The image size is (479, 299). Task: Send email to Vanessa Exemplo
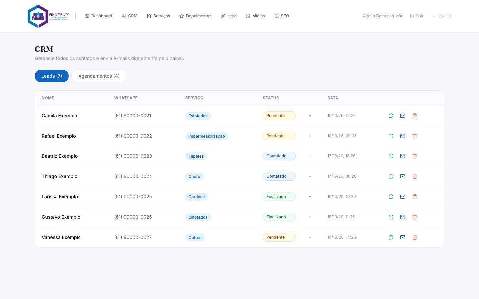click(403, 237)
